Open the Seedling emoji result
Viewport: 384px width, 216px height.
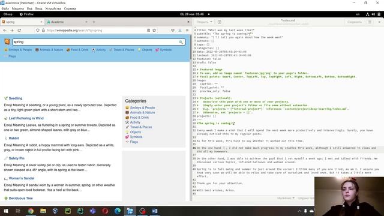16,98
